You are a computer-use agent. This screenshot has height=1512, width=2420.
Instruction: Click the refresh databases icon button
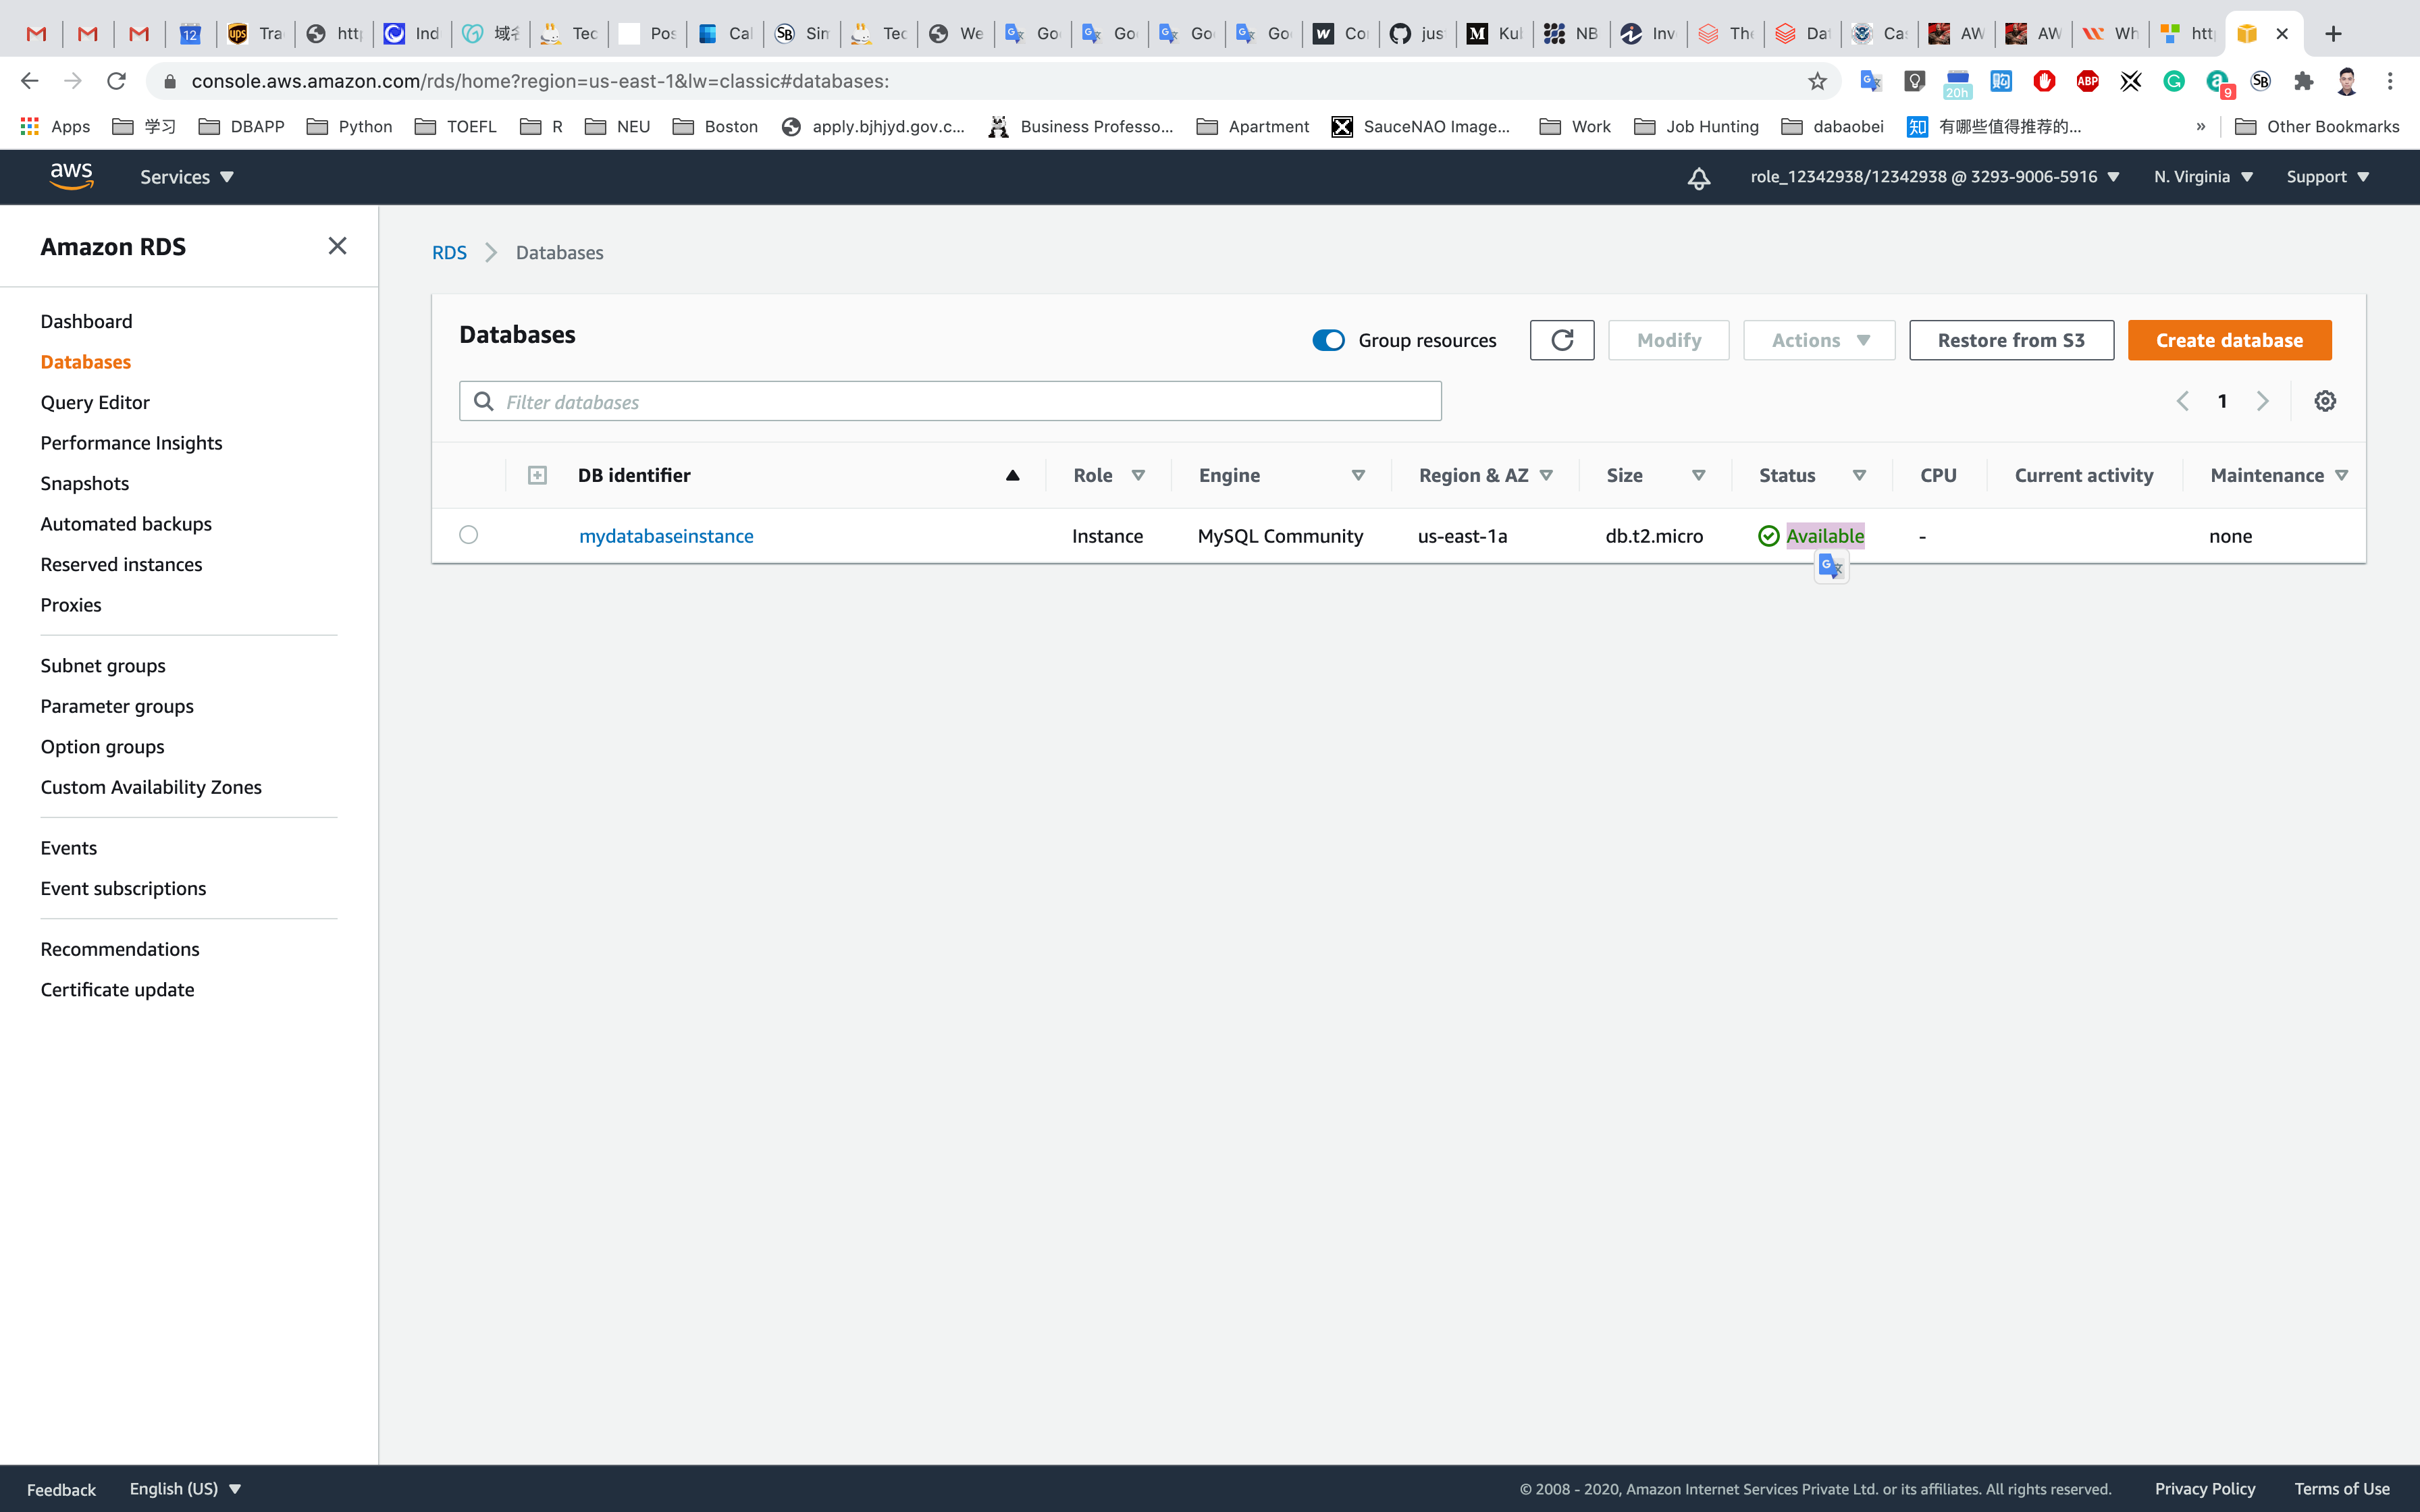(1561, 340)
